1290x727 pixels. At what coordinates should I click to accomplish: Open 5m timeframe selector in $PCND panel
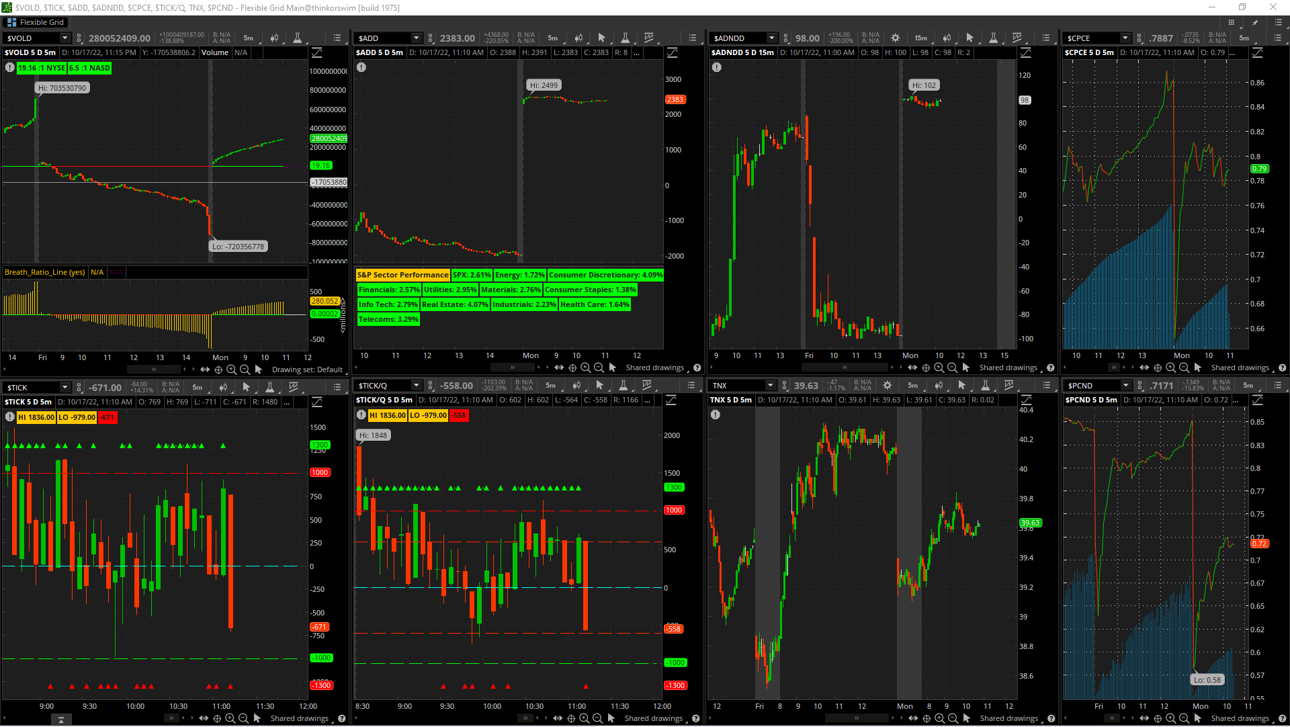tap(1248, 386)
